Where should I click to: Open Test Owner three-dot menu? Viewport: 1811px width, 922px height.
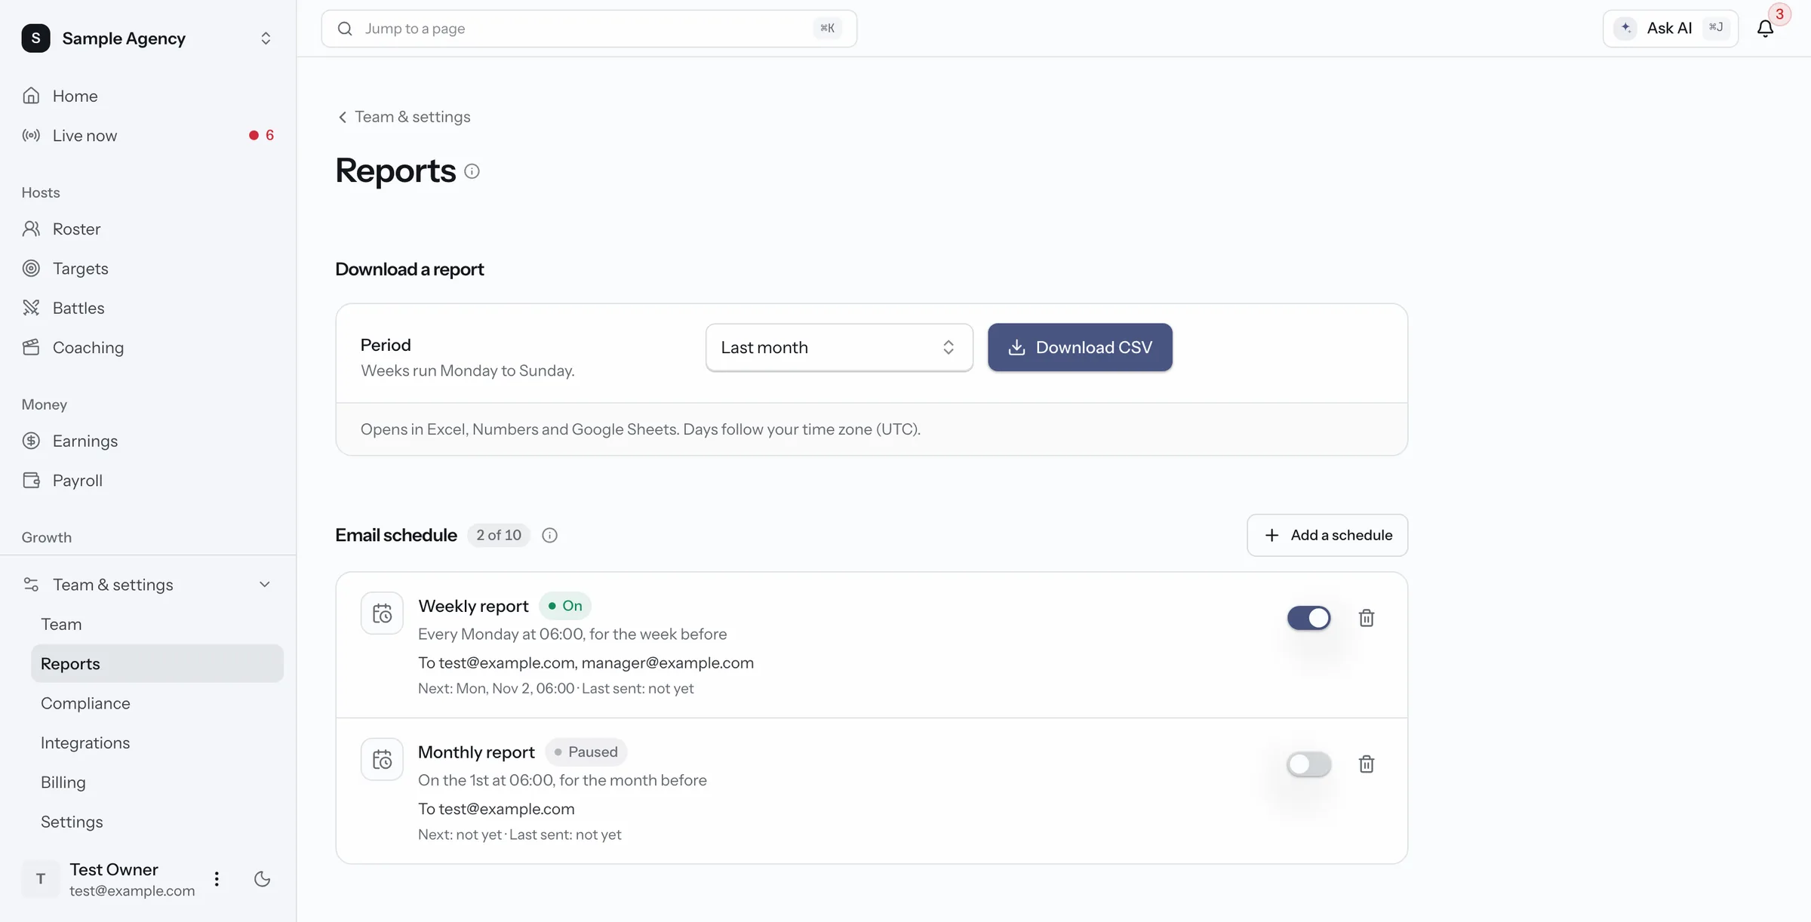(217, 879)
